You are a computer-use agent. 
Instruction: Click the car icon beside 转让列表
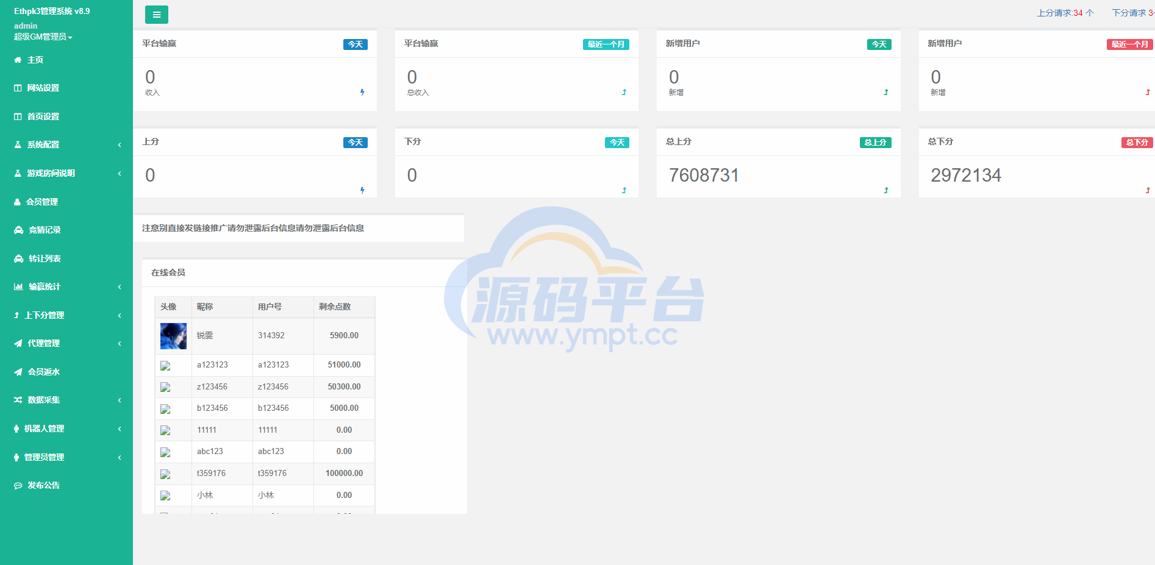18,258
